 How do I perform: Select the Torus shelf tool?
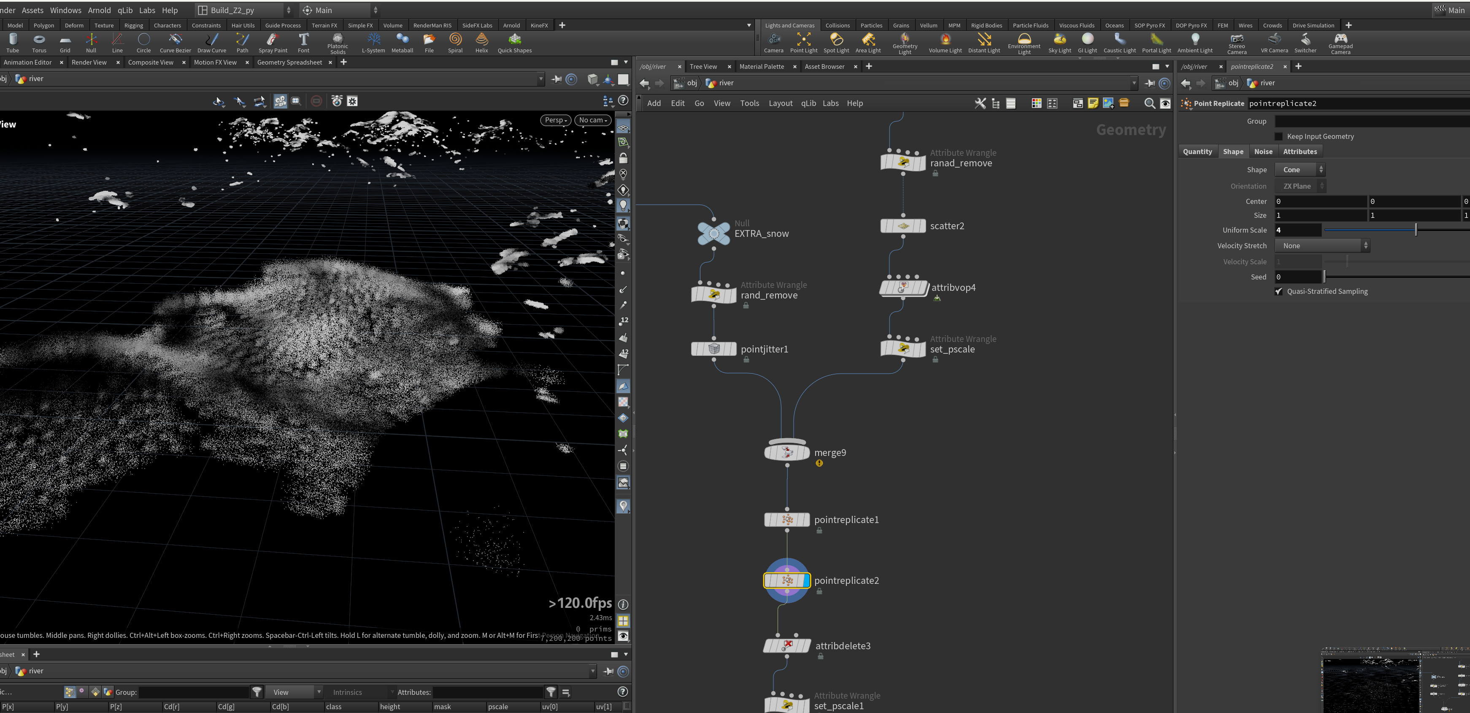tap(39, 43)
